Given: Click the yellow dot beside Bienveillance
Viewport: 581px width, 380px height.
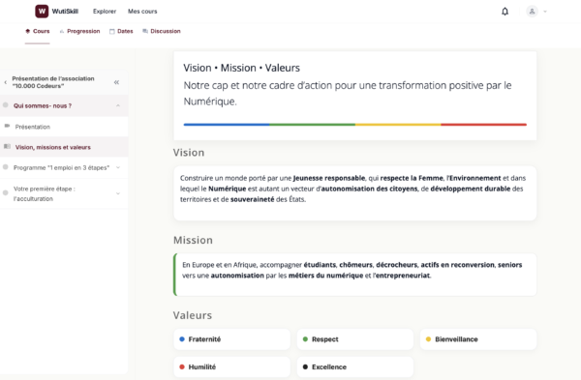Looking at the screenshot, I should 428,339.
